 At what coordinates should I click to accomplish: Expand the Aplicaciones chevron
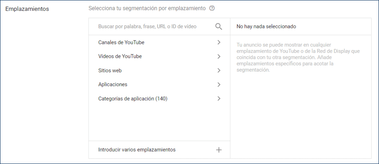click(219, 85)
